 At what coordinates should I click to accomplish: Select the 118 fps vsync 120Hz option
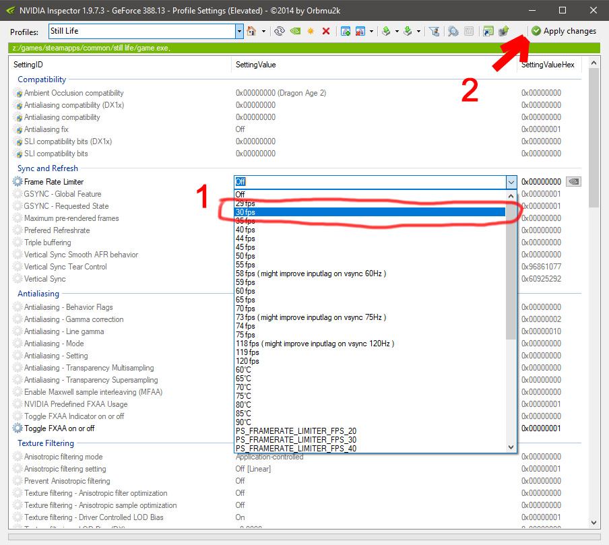point(371,344)
